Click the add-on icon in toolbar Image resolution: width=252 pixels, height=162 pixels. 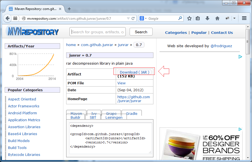[227, 18]
